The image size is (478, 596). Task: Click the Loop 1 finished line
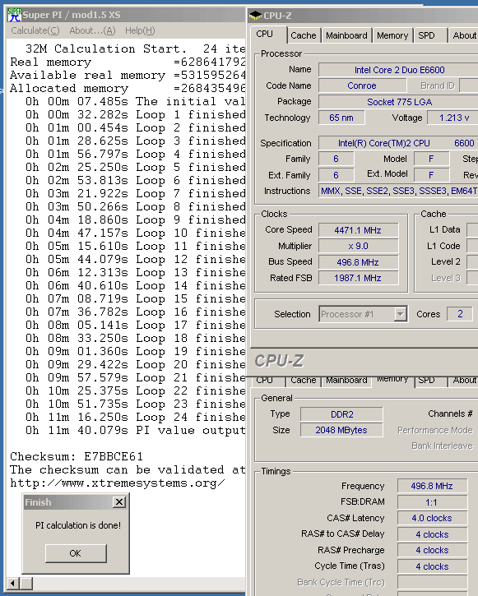(136, 115)
